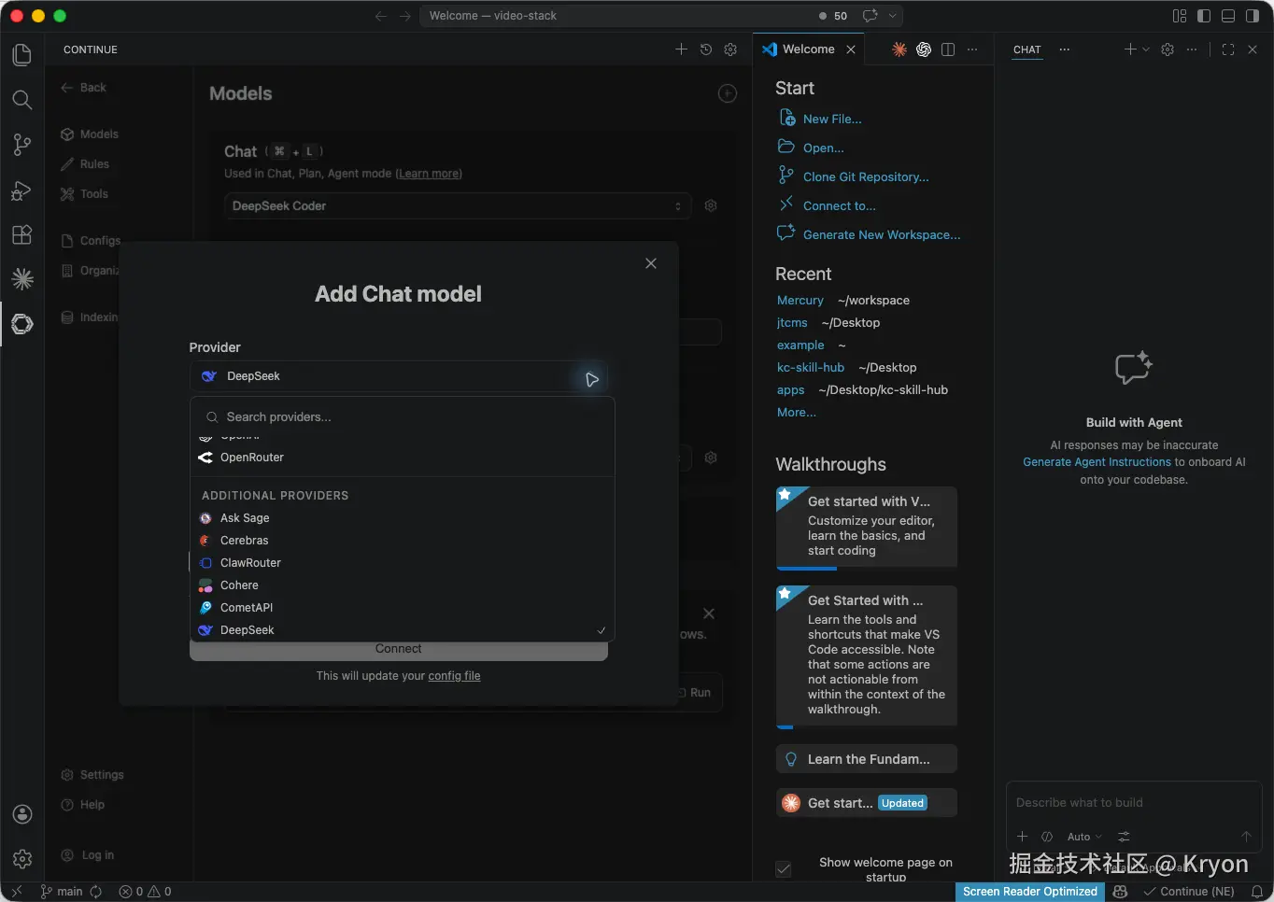Image resolution: width=1274 pixels, height=902 pixels.
Task: Open the configure tools icon beside Auto
Action: tap(1124, 837)
